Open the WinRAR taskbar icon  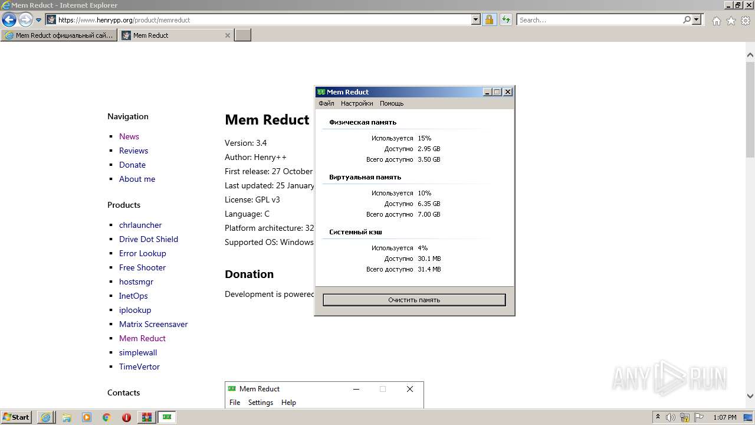[146, 417]
